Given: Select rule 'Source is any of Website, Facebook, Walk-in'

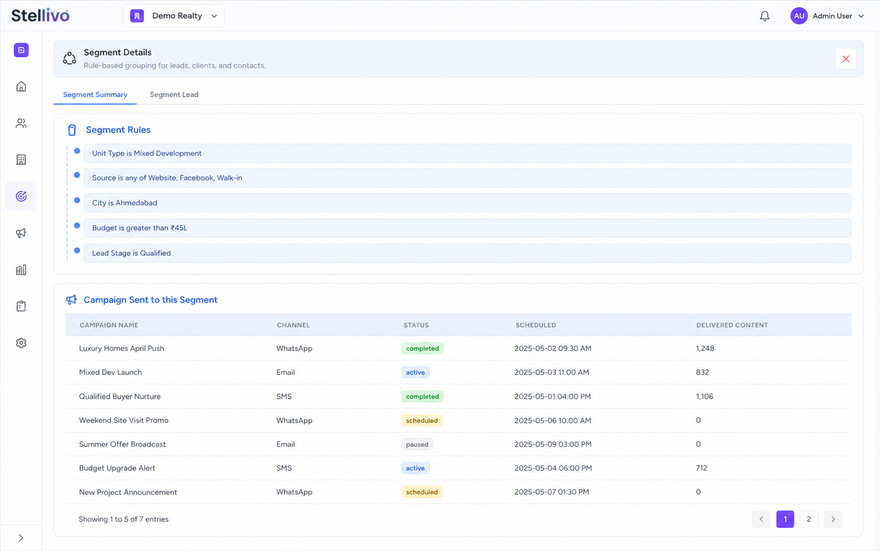Looking at the screenshot, I should tap(467, 178).
